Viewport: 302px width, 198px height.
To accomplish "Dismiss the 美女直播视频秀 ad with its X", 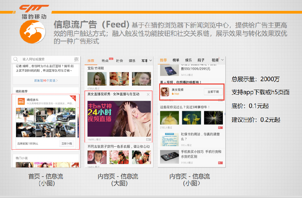I will pyautogui.click(x=148, y=94).
